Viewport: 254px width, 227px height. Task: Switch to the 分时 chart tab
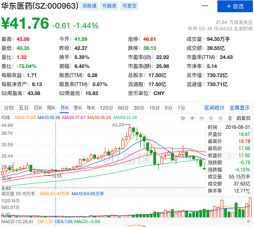tap(9, 108)
